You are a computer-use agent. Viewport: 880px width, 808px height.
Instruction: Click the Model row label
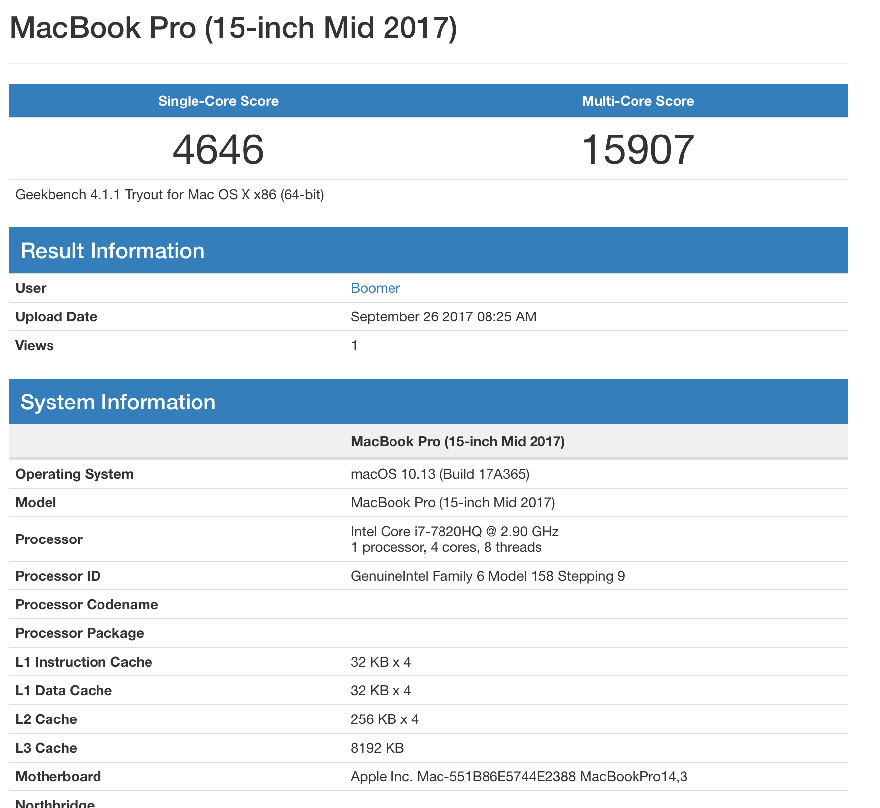pos(36,502)
